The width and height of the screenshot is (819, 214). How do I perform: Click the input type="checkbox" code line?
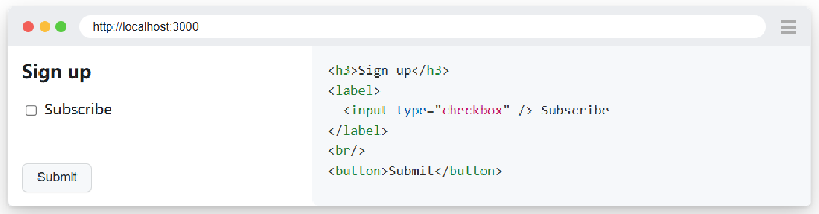coord(476,110)
